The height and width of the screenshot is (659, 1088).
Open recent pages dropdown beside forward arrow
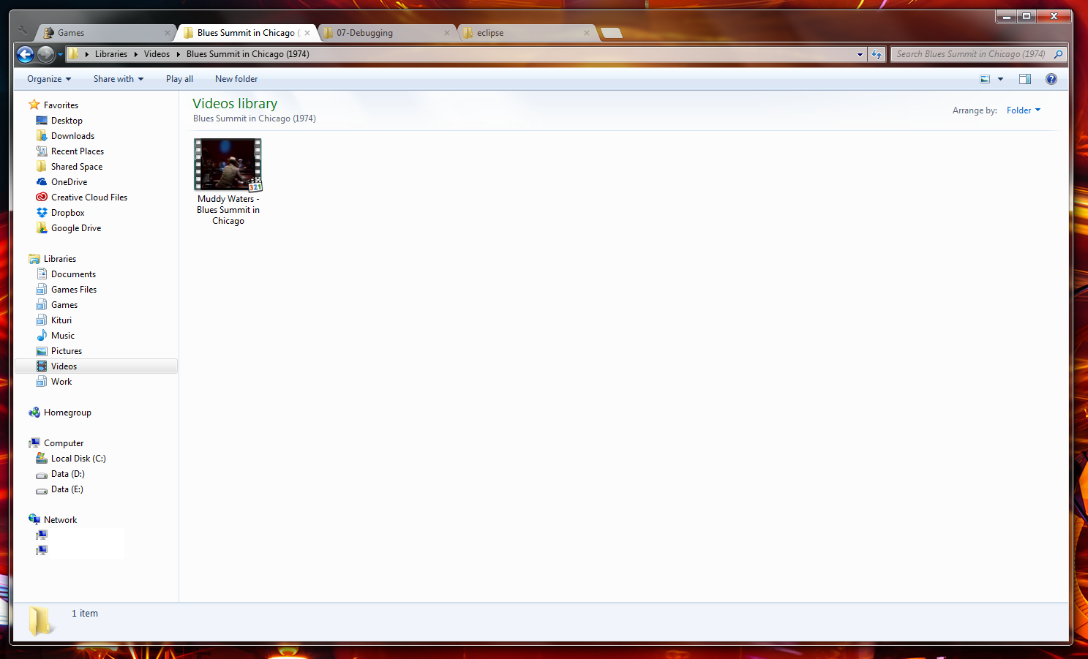point(60,55)
